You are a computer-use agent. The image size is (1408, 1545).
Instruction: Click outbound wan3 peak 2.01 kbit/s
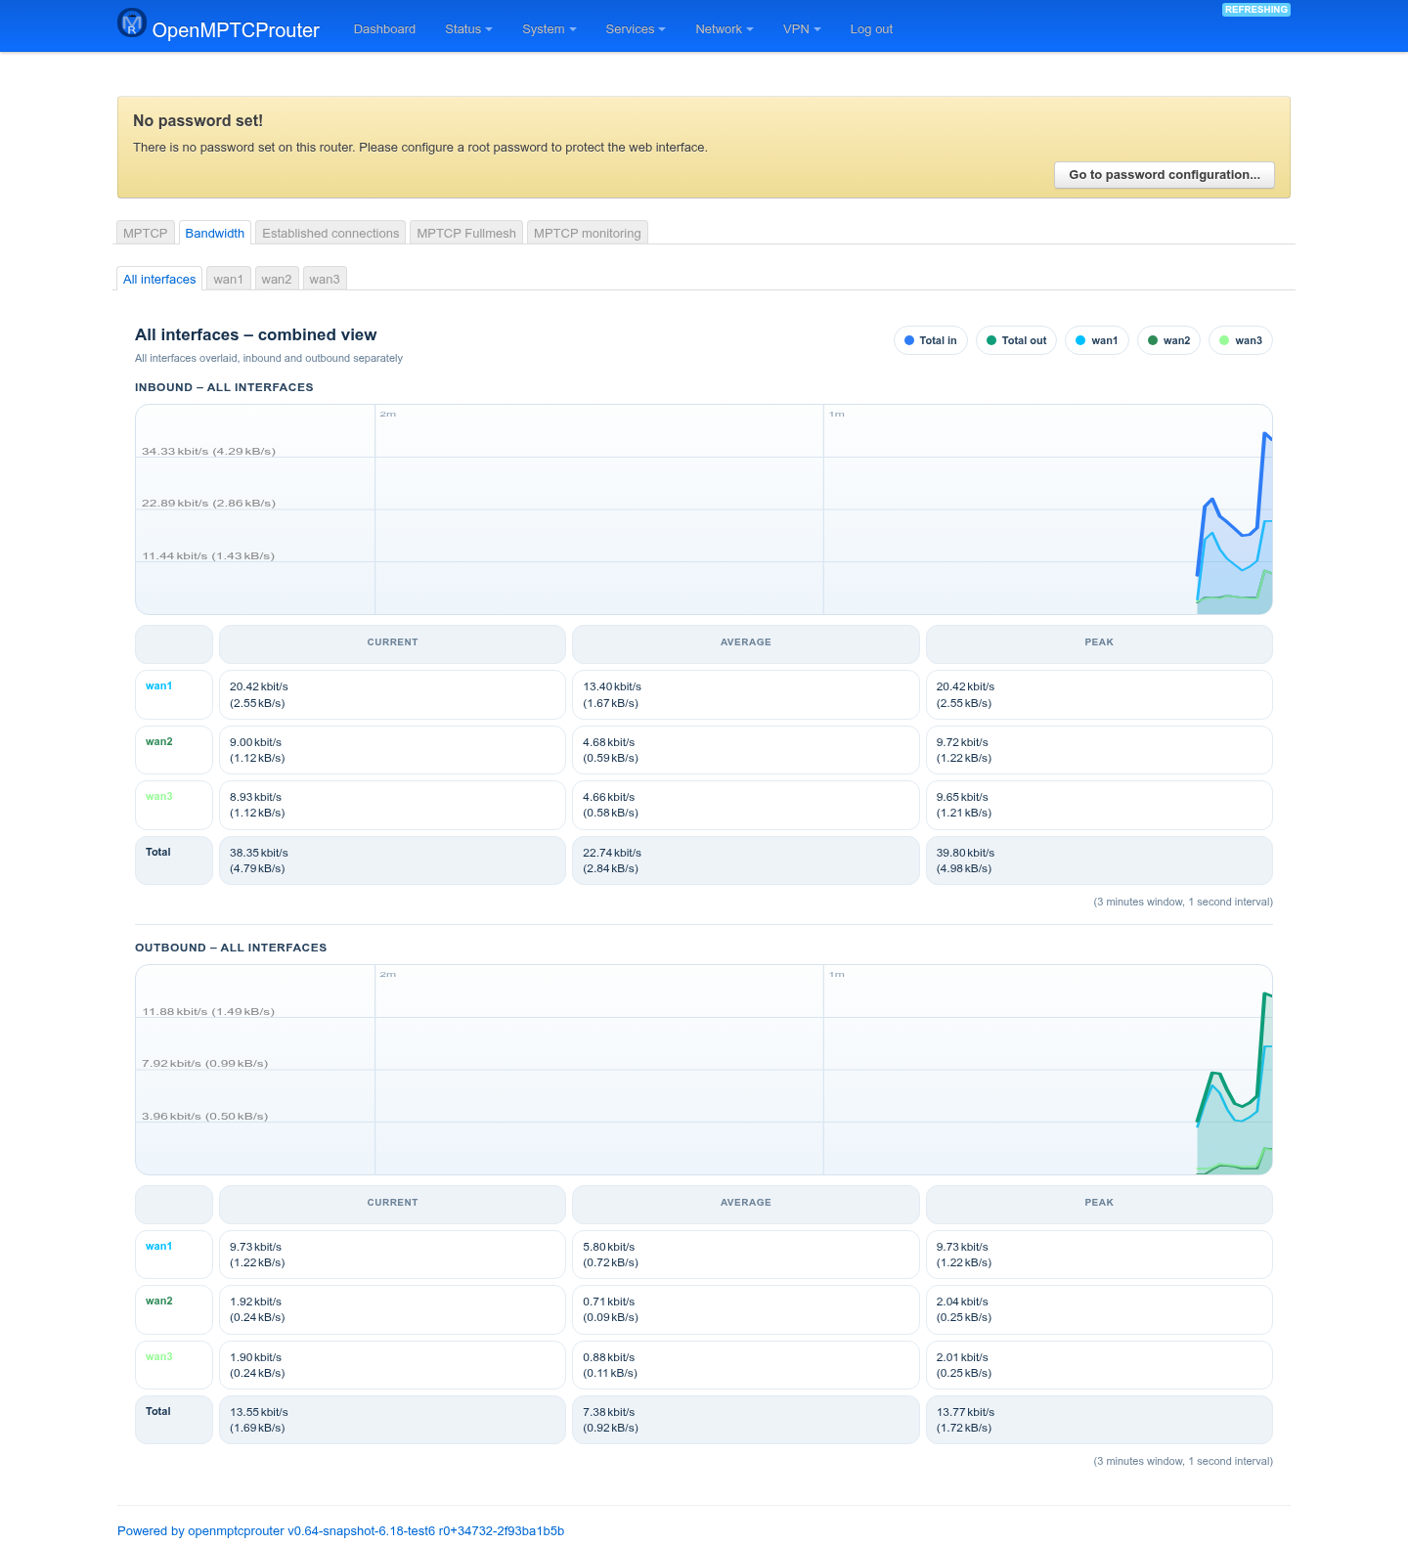pos(1099,1365)
